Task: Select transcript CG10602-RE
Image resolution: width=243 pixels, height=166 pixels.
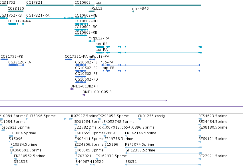Action: click(85, 18)
